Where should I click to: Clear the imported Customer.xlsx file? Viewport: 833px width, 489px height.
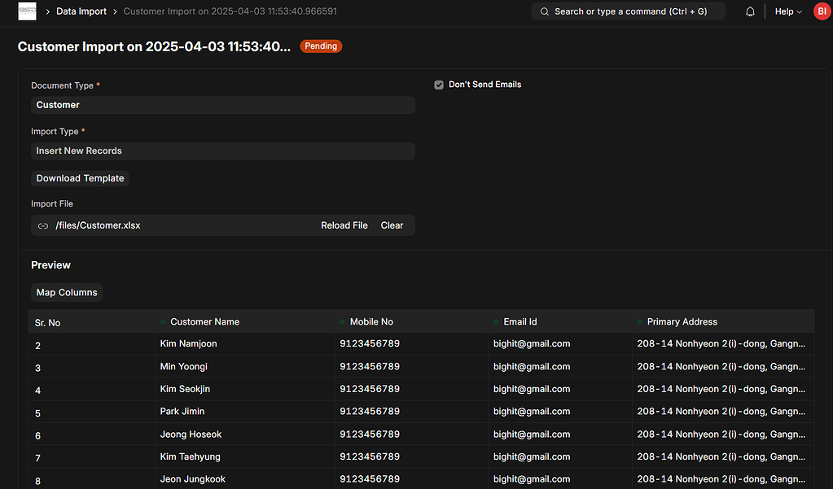392,225
